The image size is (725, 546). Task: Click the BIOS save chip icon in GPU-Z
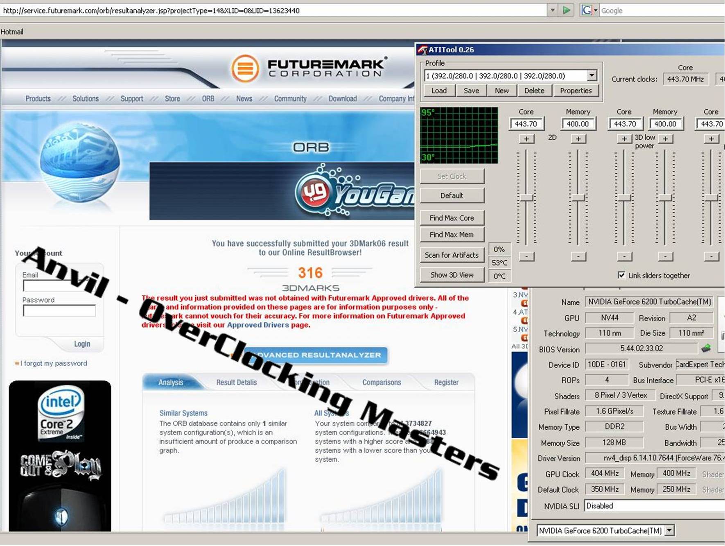tap(706, 349)
